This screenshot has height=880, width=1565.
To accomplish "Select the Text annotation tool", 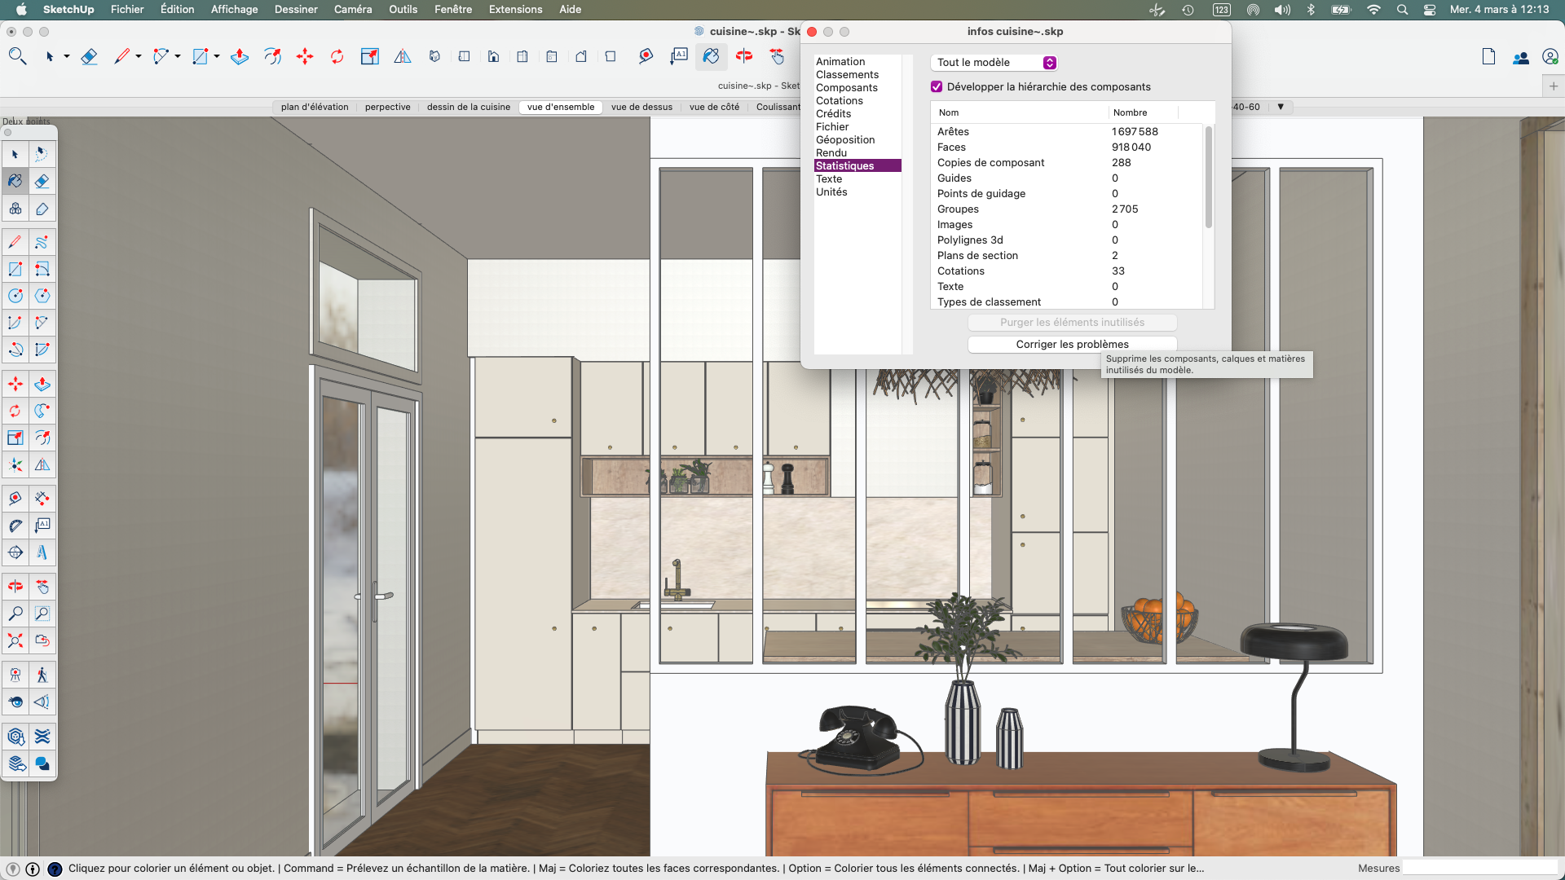I will 680,56.
